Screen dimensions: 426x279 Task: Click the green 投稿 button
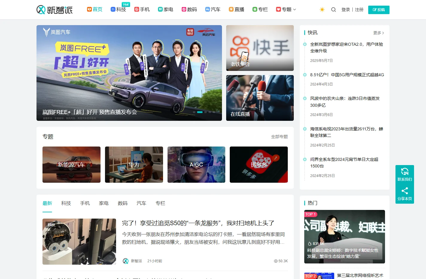pos(379,10)
